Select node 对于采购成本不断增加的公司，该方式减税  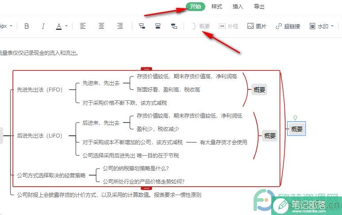click(132, 142)
